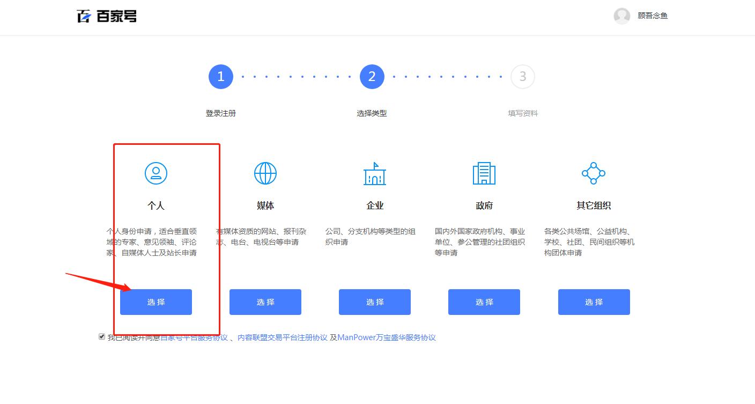755x404 pixels.
Task: Click 选择 under the 其它组织 category
Action: point(594,302)
